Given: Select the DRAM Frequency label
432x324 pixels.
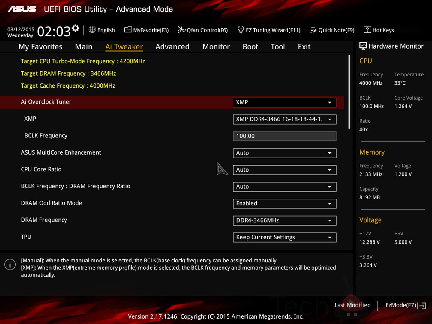Looking at the screenshot, I should coord(44,220).
